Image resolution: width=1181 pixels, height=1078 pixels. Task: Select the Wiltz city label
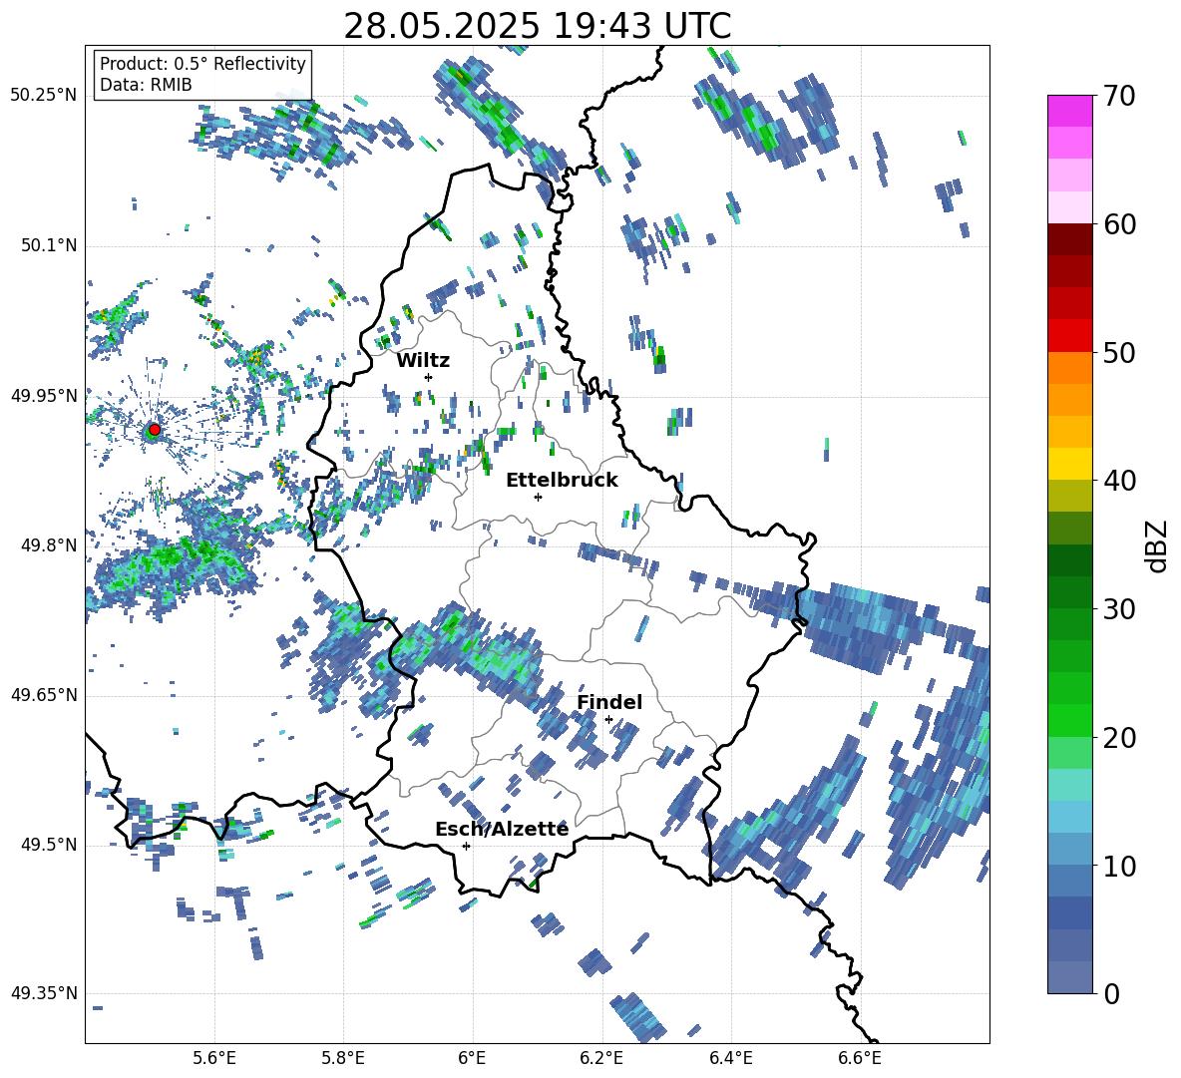[x=423, y=361]
